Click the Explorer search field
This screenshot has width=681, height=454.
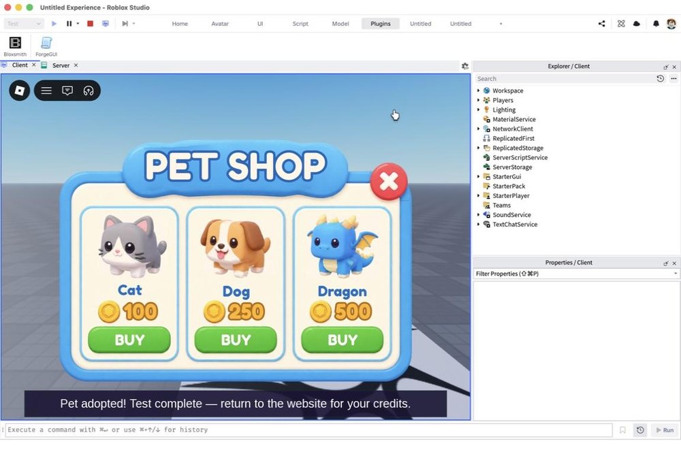[x=565, y=78]
